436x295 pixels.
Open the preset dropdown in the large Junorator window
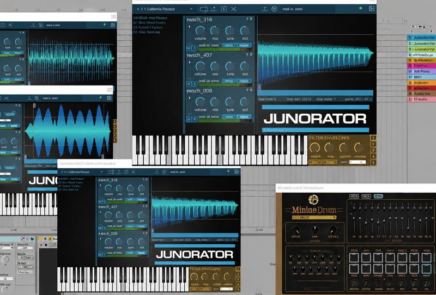[191, 9]
